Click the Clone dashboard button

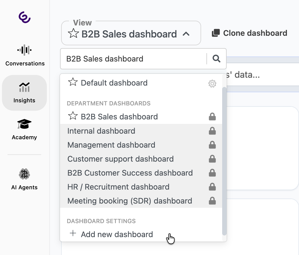pos(249,33)
